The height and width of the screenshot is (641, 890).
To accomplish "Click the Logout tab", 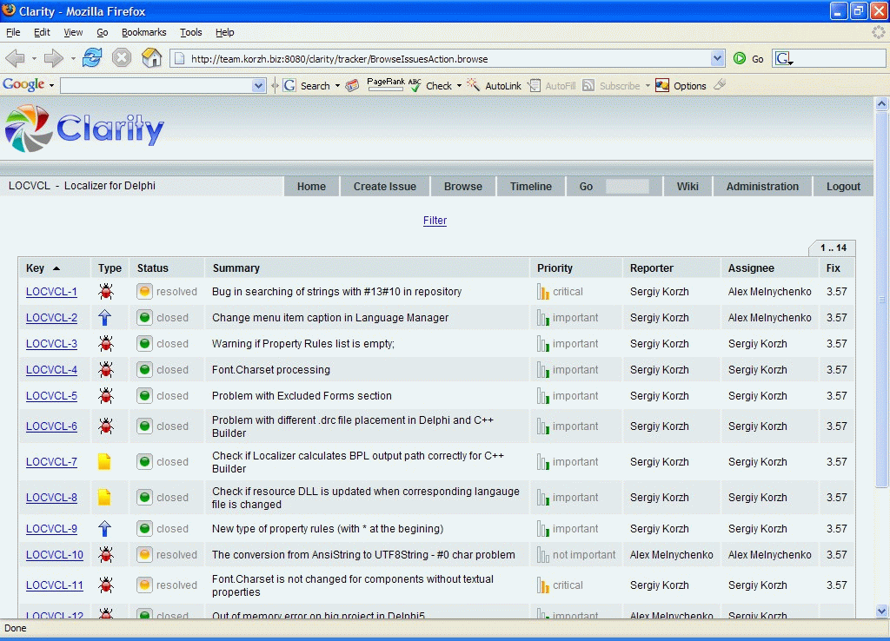I will (x=843, y=187).
